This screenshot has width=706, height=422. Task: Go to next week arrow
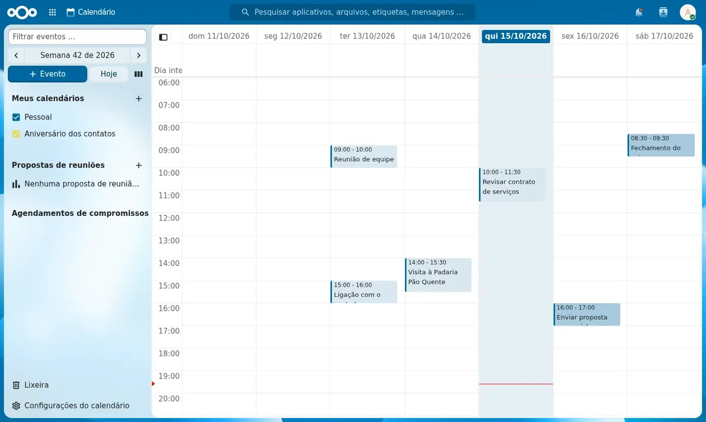tap(138, 55)
